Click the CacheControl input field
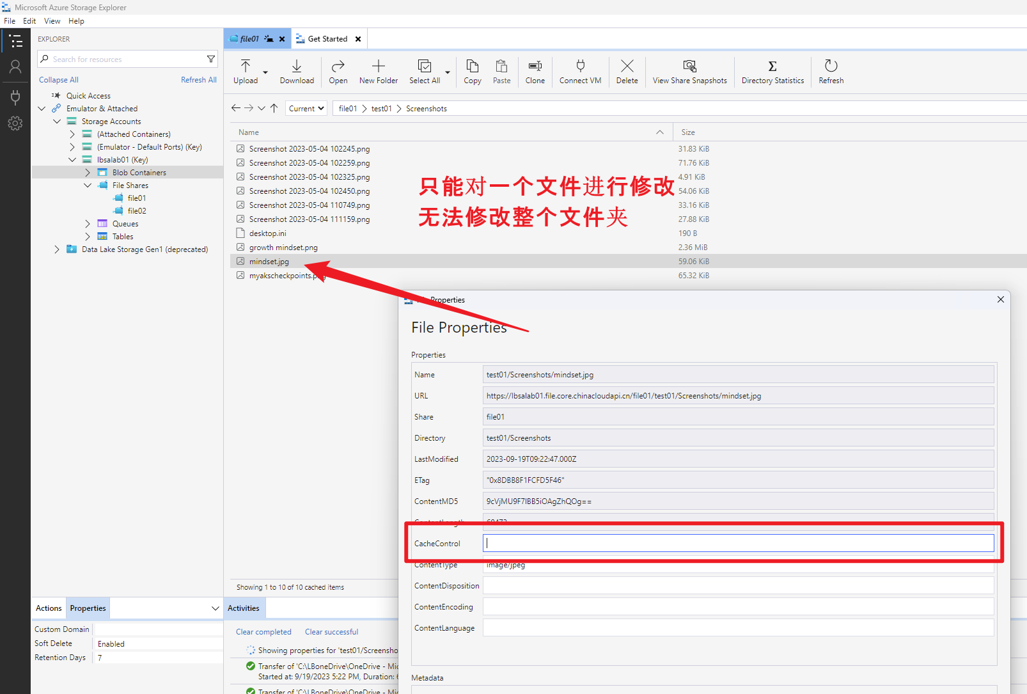The image size is (1027, 694). click(x=738, y=544)
